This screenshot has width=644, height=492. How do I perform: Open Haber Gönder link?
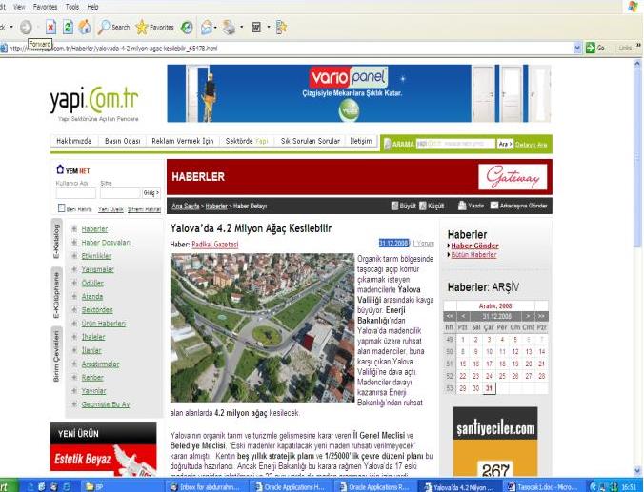point(474,246)
